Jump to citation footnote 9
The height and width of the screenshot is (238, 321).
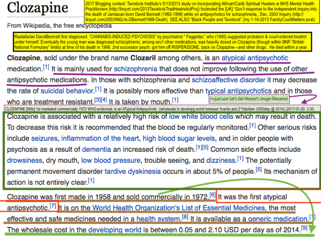304,227
